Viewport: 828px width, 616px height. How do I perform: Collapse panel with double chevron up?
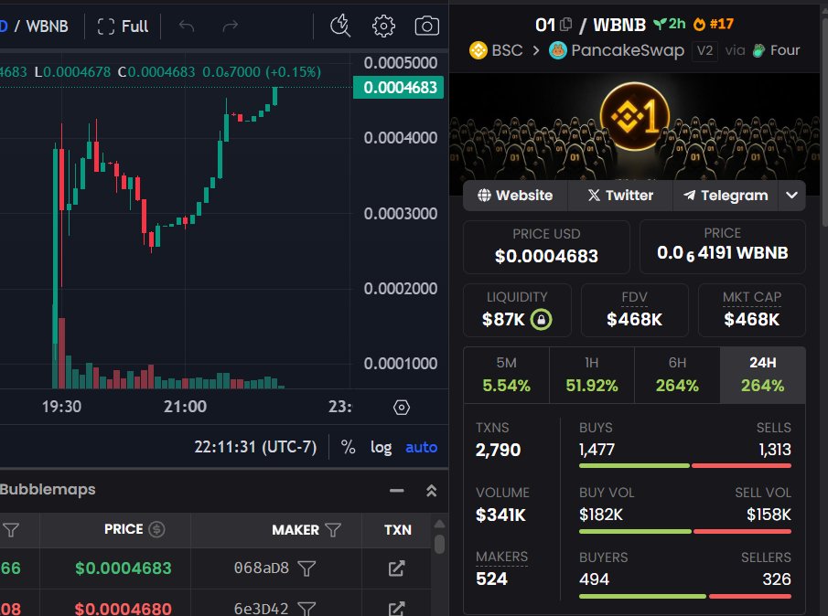click(x=432, y=491)
